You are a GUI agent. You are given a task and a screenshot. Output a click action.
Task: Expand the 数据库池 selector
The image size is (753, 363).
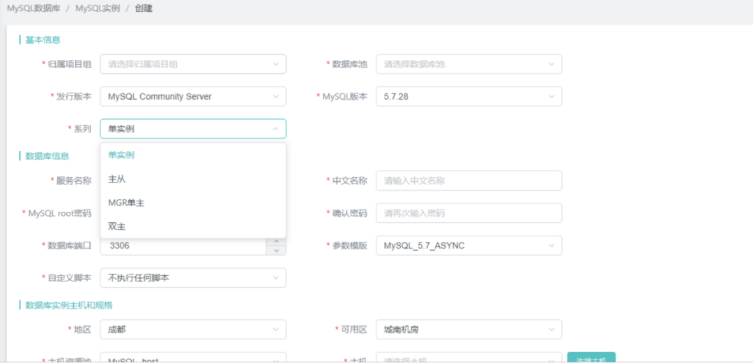[469, 64]
